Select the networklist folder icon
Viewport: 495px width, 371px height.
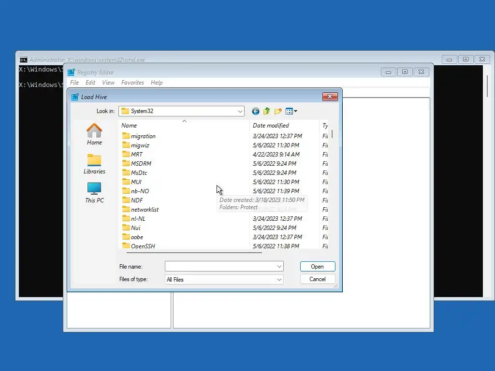pyautogui.click(x=126, y=209)
